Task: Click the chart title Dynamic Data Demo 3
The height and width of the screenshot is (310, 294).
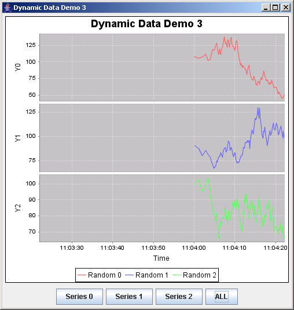Action: (x=146, y=24)
